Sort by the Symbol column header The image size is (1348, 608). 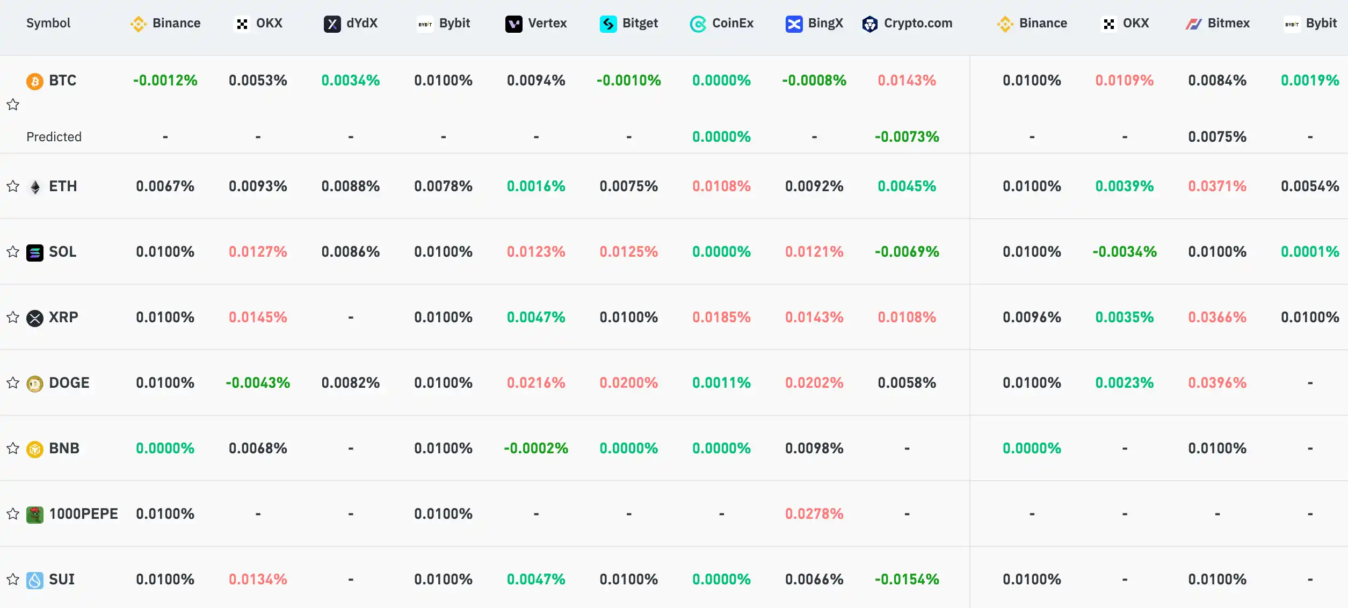tap(48, 23)
